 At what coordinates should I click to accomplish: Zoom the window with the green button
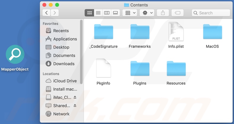(x=57, y=5)
